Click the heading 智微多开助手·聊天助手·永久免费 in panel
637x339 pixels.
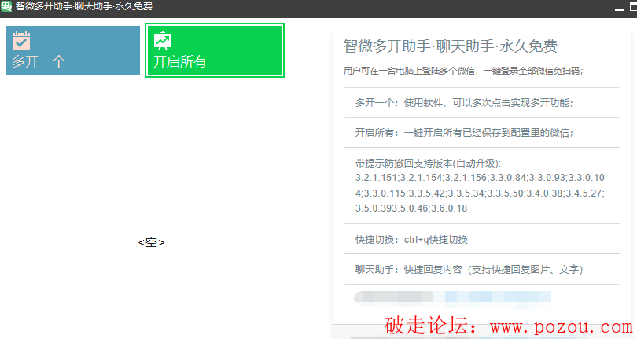pos(450,46)
